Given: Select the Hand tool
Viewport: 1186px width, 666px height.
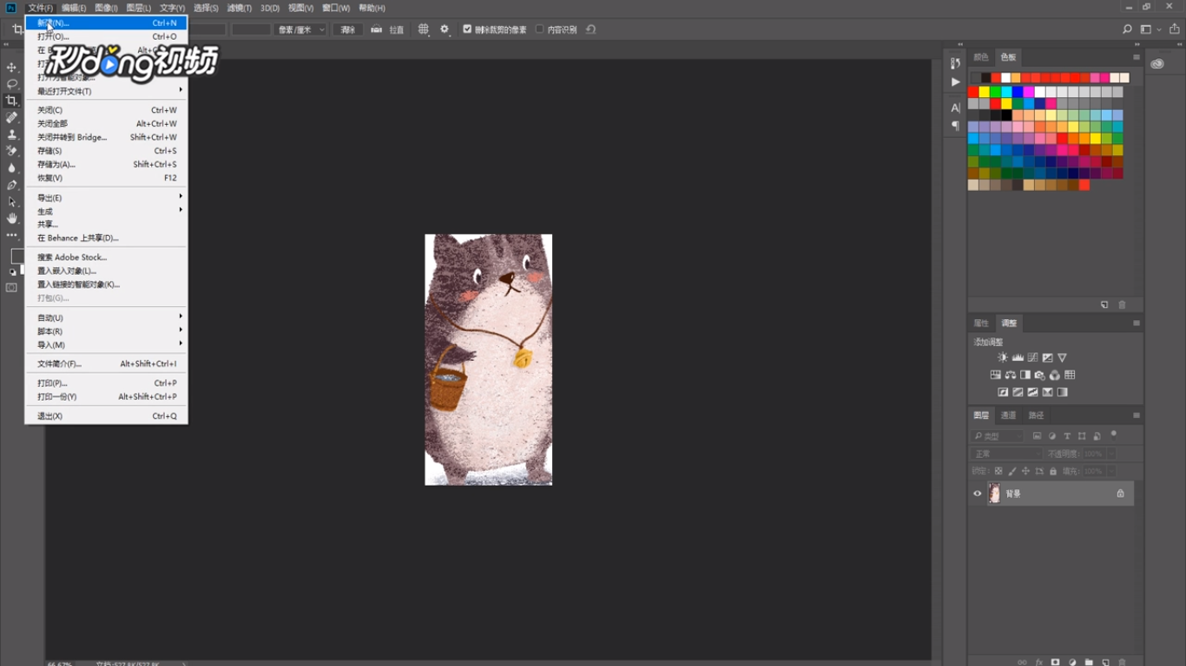Looking at the screenshot, I should pyautogui.click(x=12, y=218).
